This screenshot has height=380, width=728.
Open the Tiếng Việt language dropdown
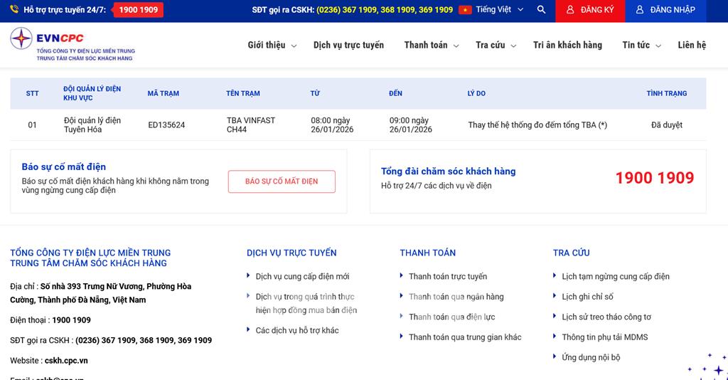tap(499, 10)
